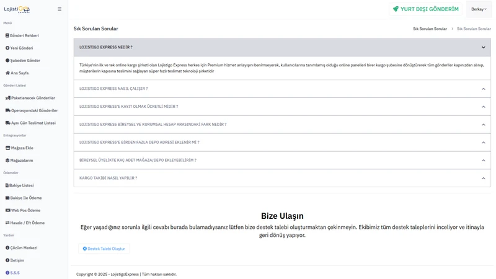The width and height of the screenshot is (496, 279).
Task: Expand chevron for Birden Fazla Depo Adresi question
Action: 484,143
